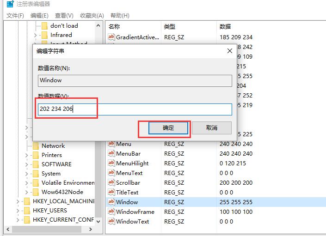
Task: Click the 数据 column header
Action: coord(225,26)
